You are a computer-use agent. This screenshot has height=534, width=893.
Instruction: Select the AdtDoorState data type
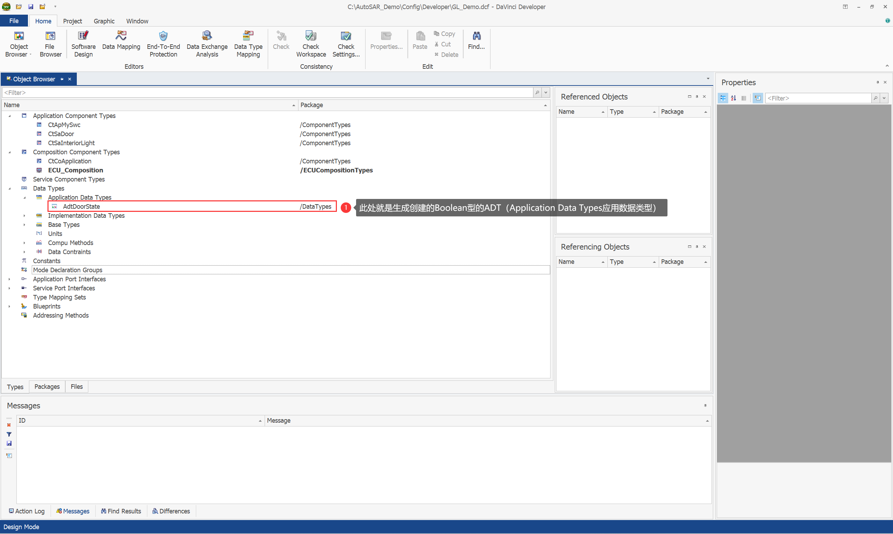[81, 207]
